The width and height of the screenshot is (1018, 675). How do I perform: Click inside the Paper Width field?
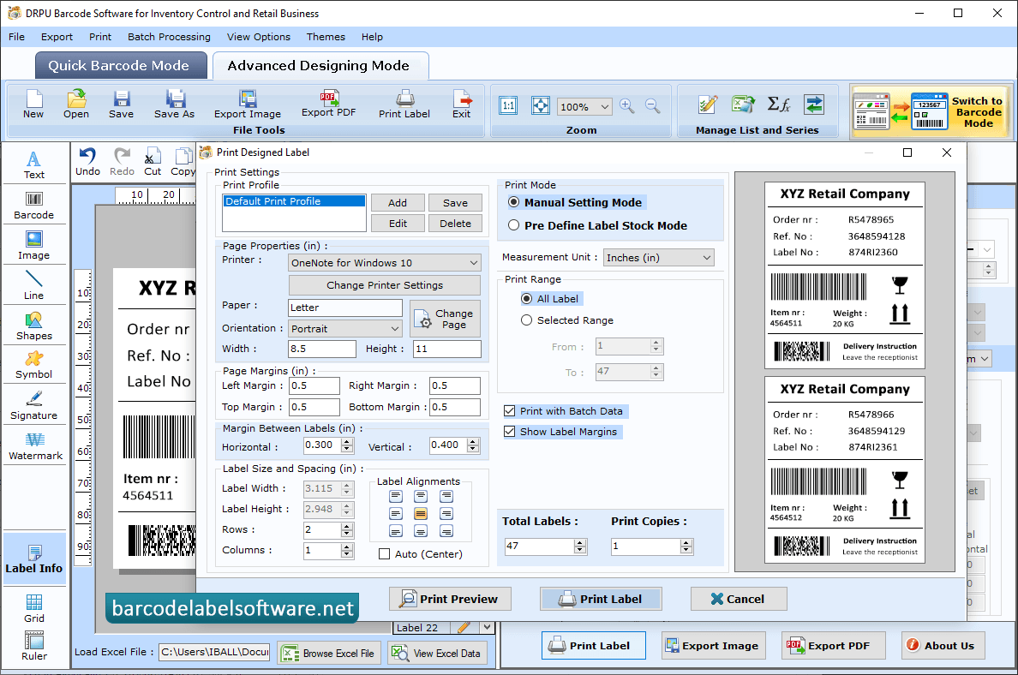tap(322, 349)
